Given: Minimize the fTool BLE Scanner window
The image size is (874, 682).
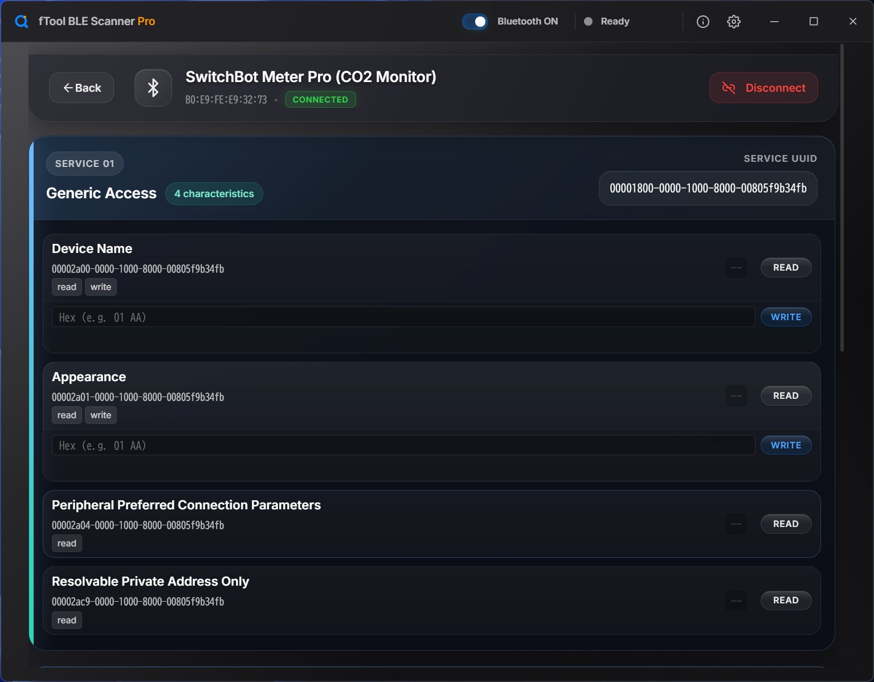Looking at the screenshot, I should coord(774,22).
